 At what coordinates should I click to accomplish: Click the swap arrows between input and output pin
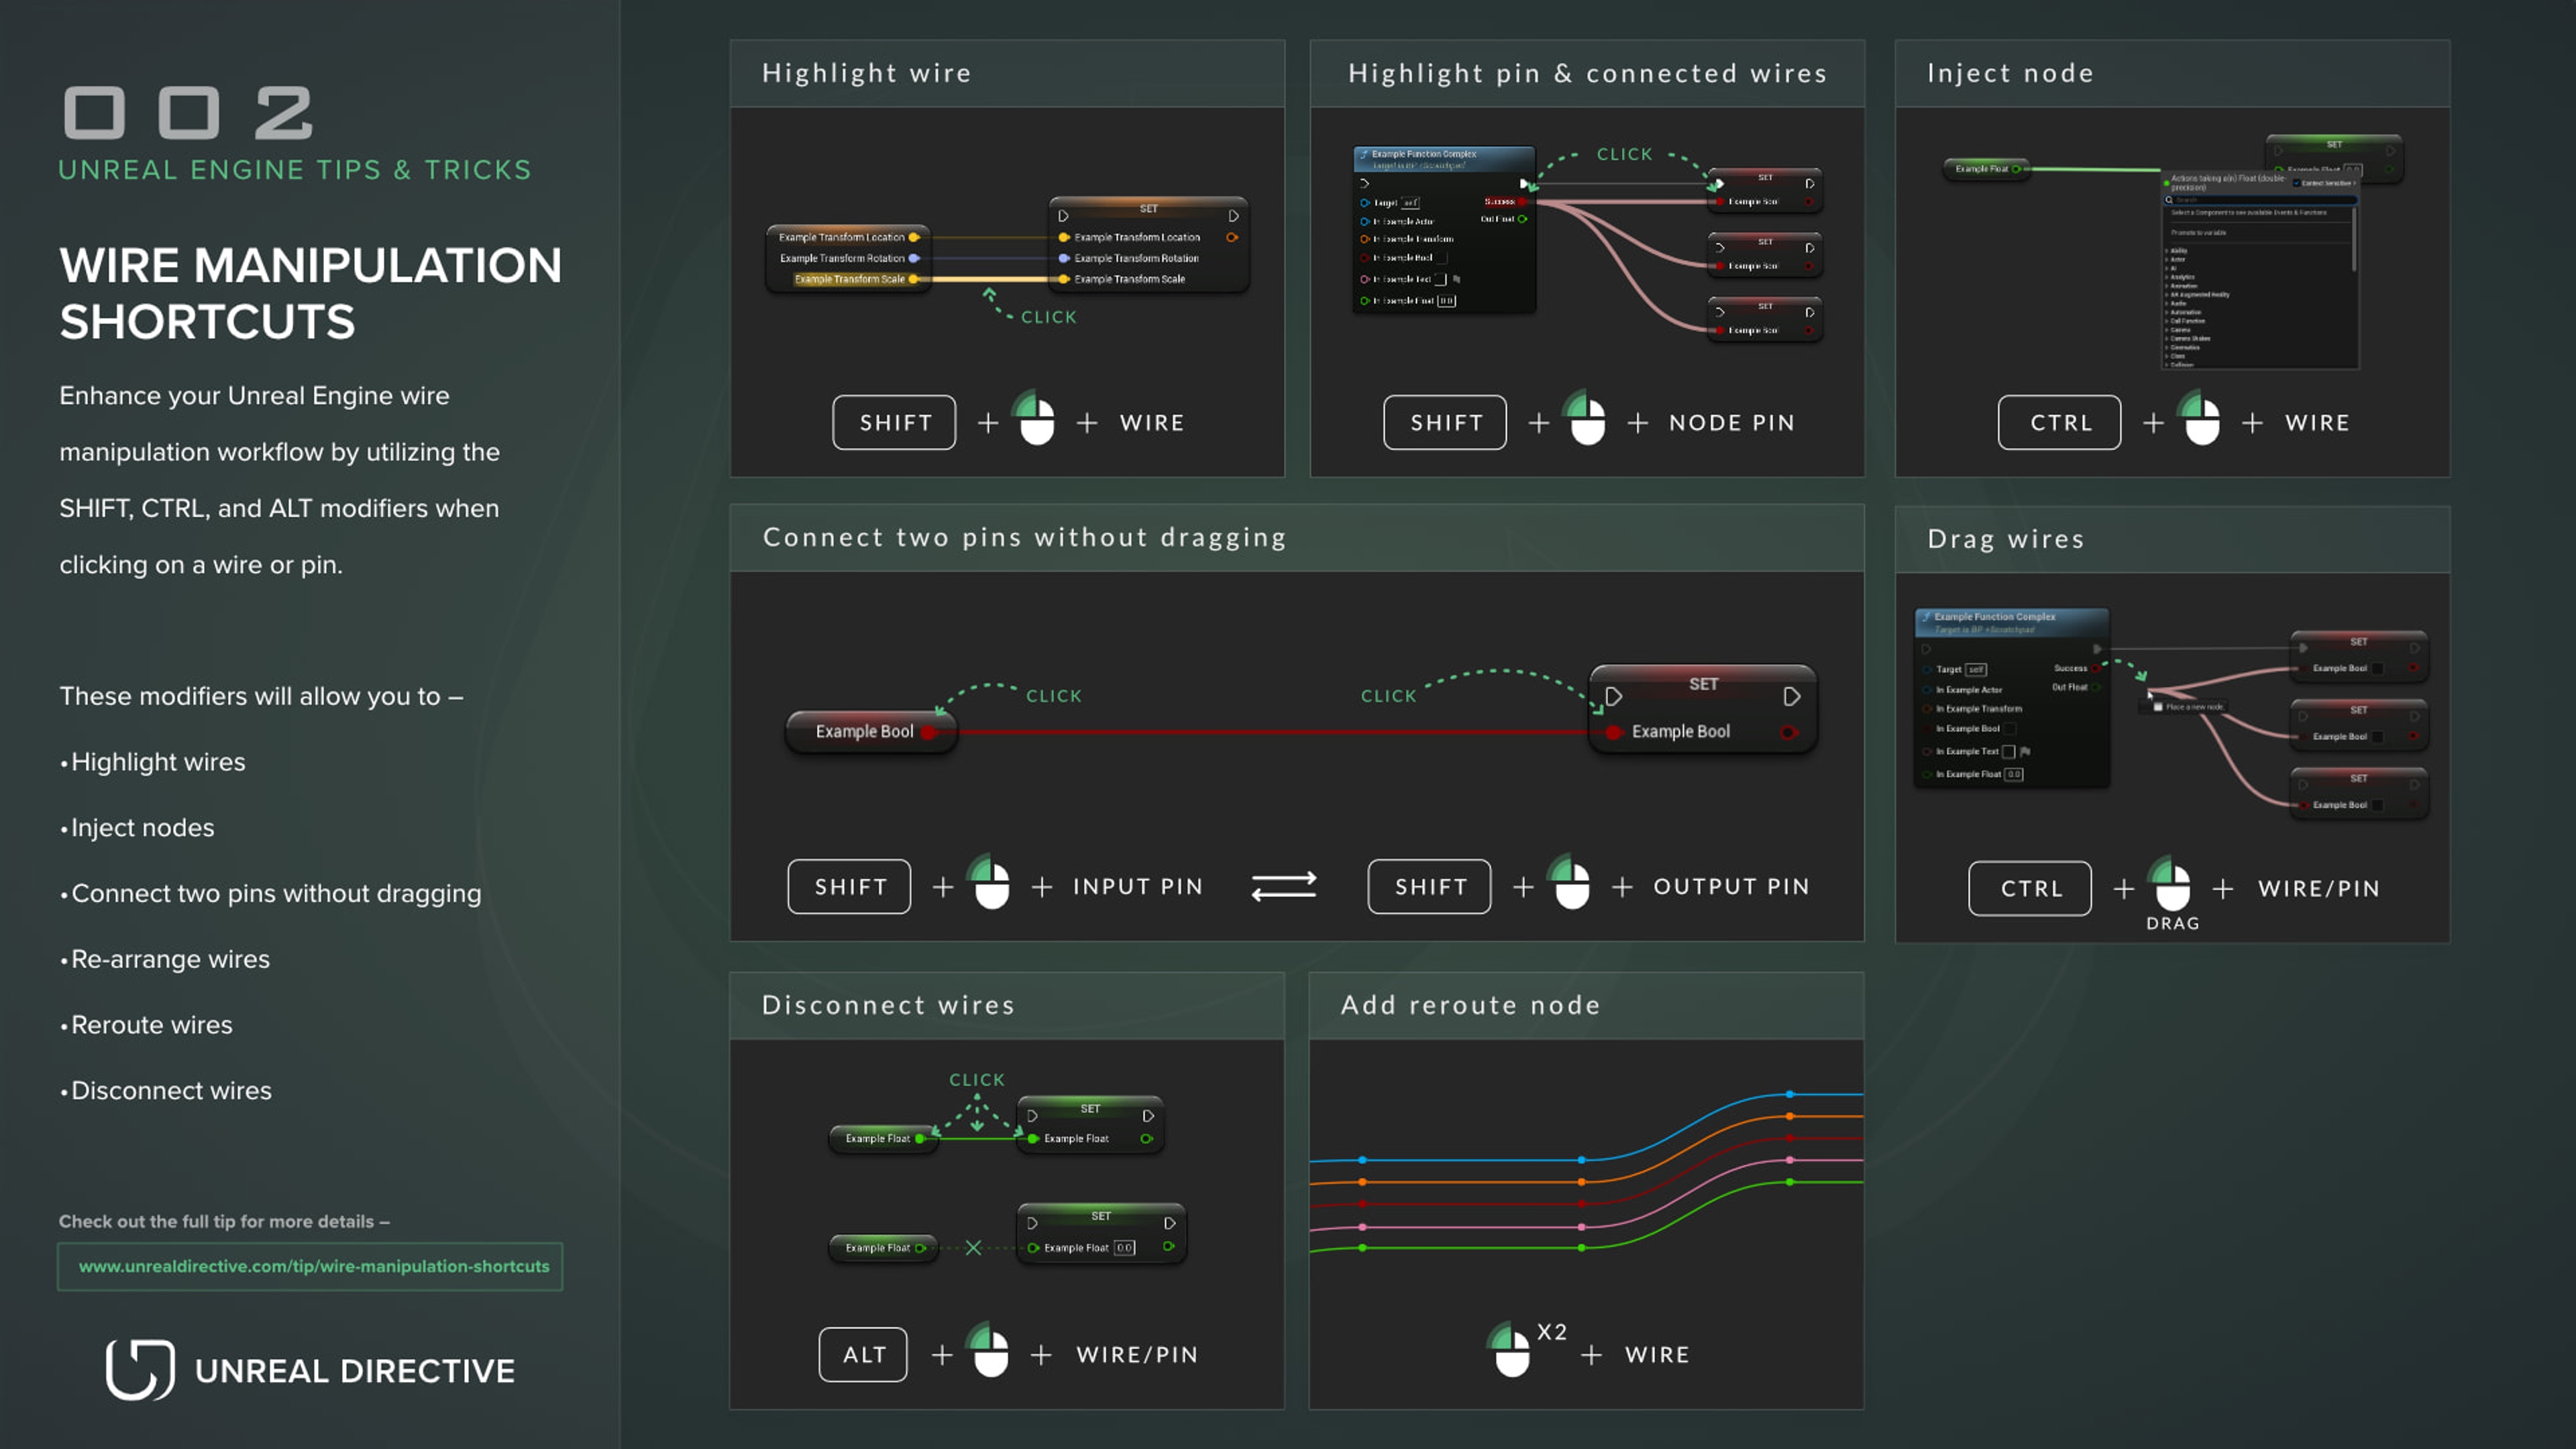pos(1283,886)
